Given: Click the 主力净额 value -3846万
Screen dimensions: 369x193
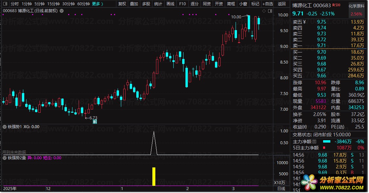Looking at the screenshot, I should tap(343, 142).
